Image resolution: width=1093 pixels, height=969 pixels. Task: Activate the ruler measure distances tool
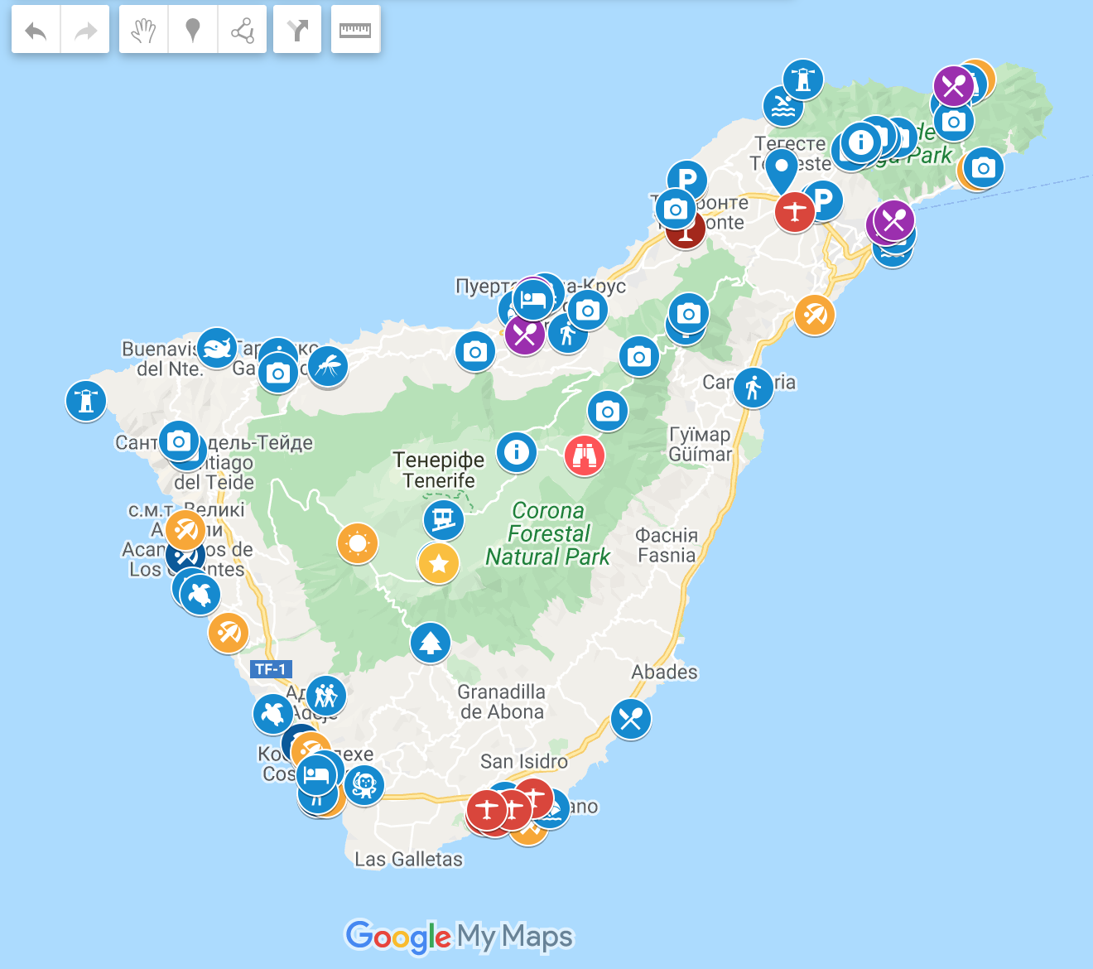click(355, 31)
